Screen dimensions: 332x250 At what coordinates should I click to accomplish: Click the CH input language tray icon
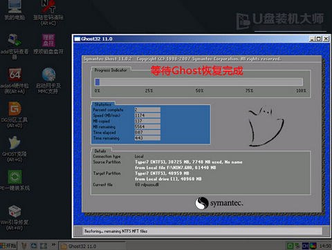click(x=305, y=246)
